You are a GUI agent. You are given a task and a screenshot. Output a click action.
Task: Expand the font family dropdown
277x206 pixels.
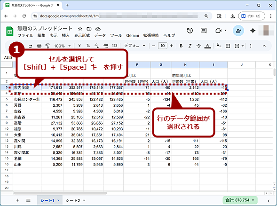pyautogui.click(x=135, y=46)
